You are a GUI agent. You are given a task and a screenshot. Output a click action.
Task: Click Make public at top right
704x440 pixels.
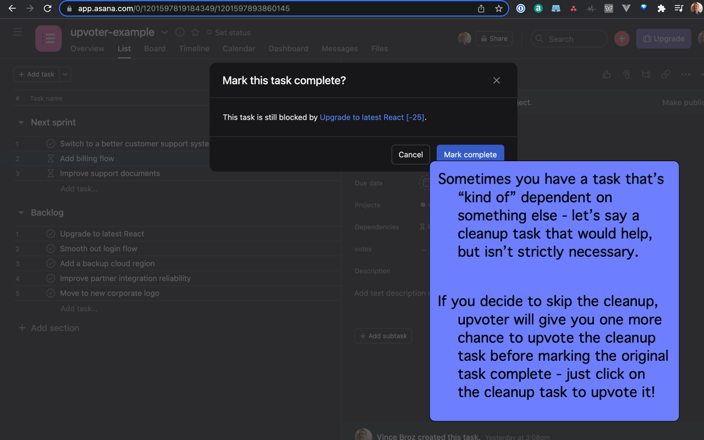click(x=683, y=102)
